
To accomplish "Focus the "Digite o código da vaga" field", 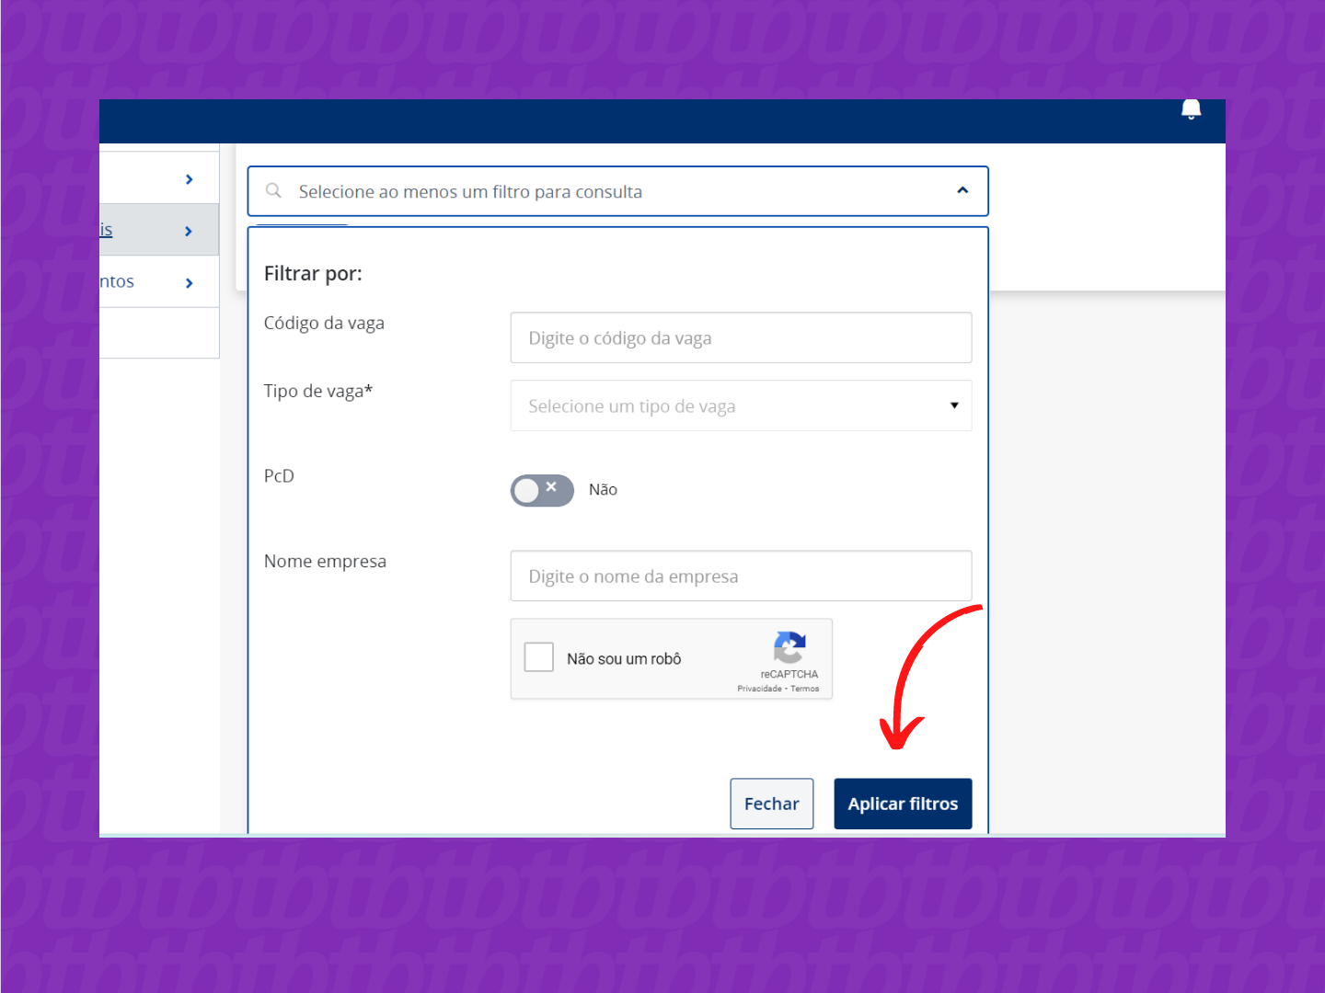I will (741, 337).
